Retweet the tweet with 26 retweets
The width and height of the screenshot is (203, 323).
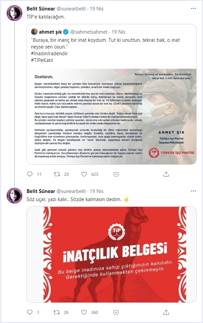tap(57, 312)
